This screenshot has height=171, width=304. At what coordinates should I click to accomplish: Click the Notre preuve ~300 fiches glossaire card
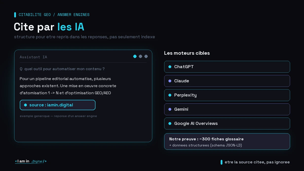(227, 141)
